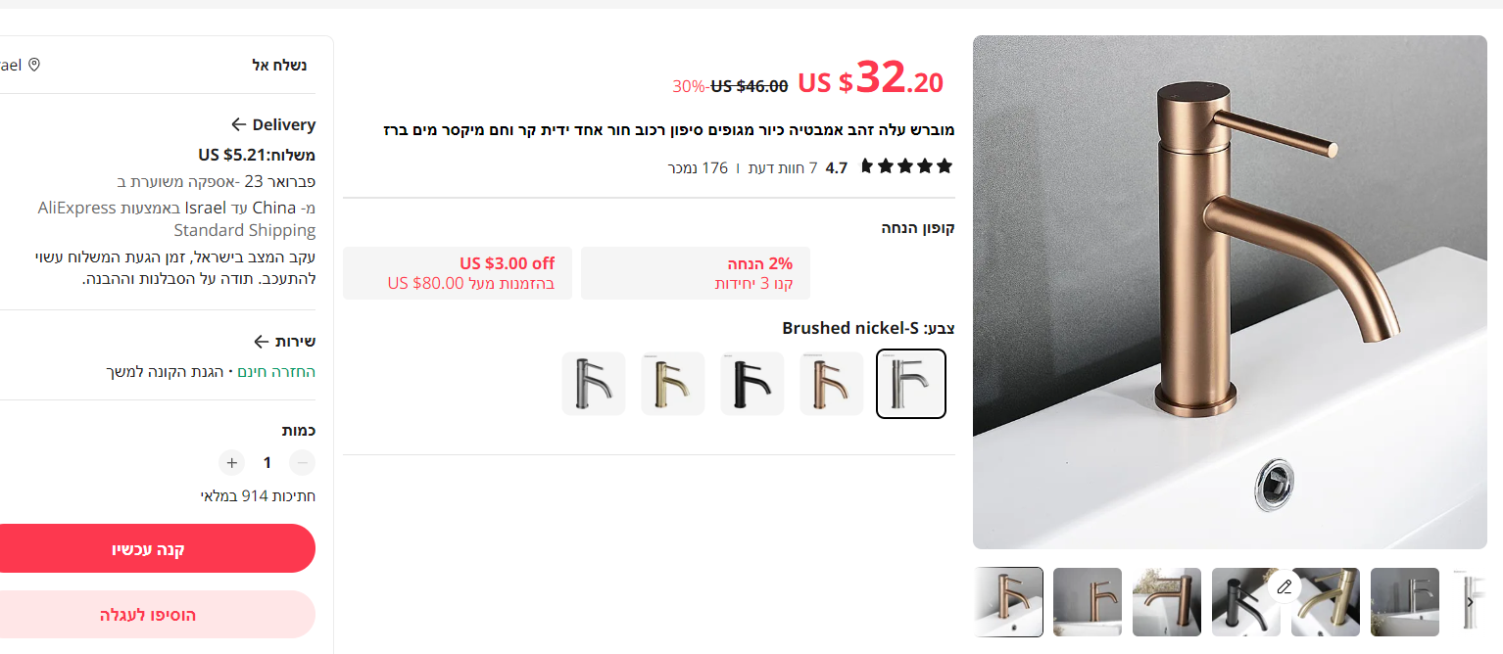Open the US $3.00 off coupon
The image size is (1503, 654).
coord(458,273)
